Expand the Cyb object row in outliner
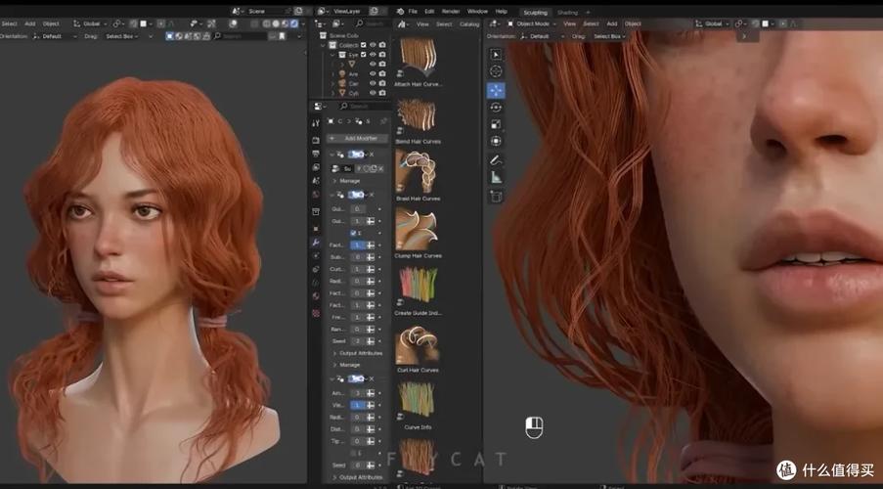Image resolution: width=883 pixels, height=489 pixels. click(332, 93)
